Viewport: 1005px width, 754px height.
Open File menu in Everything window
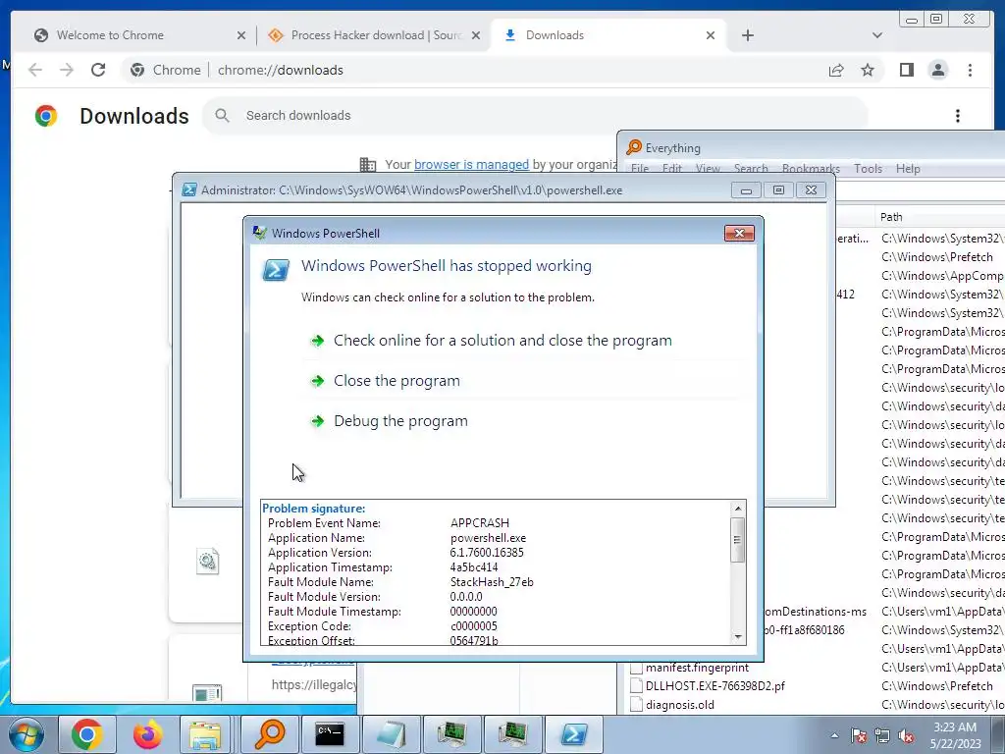pyautogui.click(x=640, y=169)
